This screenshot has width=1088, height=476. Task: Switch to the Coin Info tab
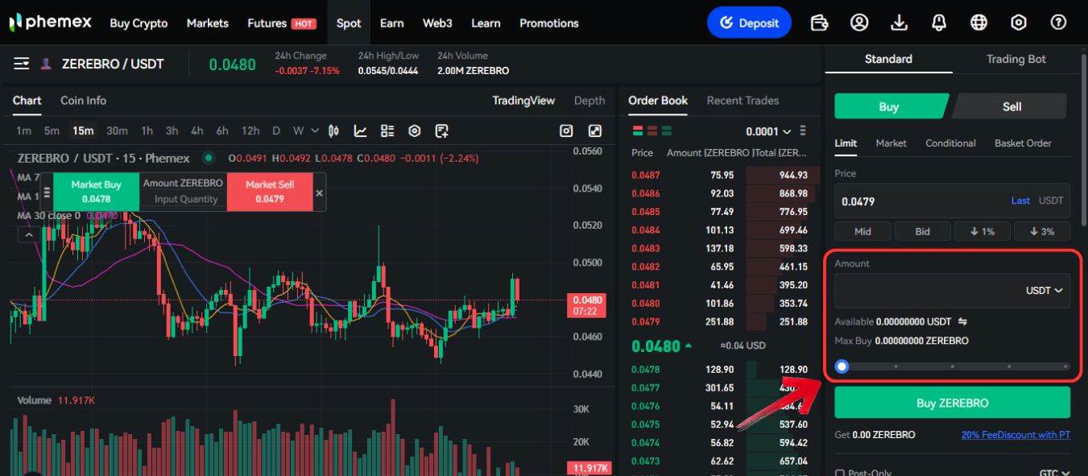tap(83, 101)
